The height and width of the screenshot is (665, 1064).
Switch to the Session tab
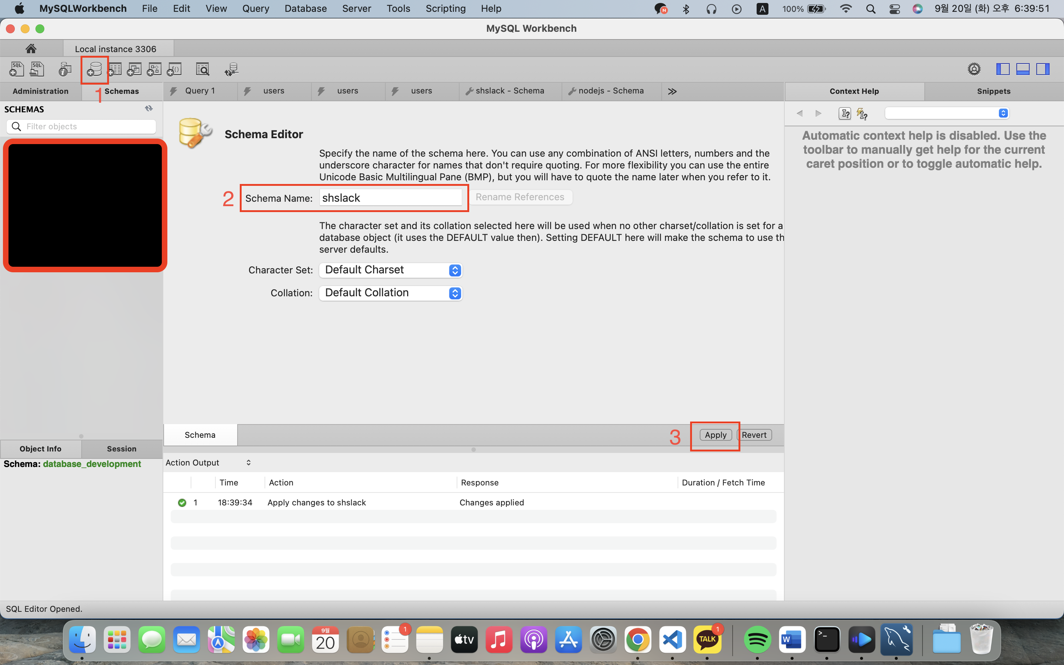point(122,449)
